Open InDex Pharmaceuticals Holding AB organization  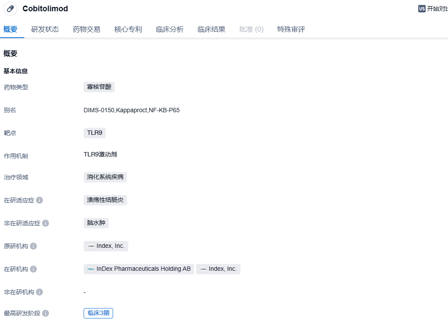139,269
